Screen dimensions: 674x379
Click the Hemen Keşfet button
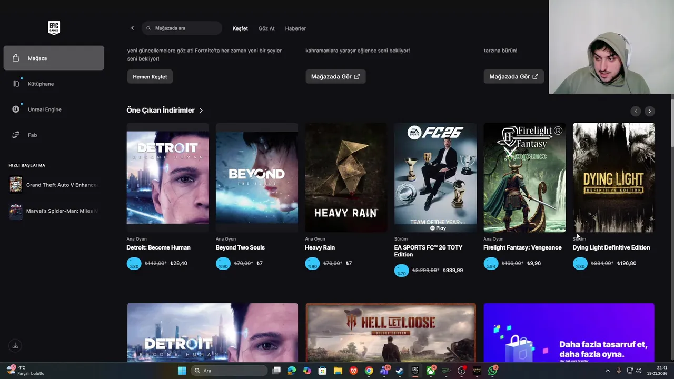150,77
